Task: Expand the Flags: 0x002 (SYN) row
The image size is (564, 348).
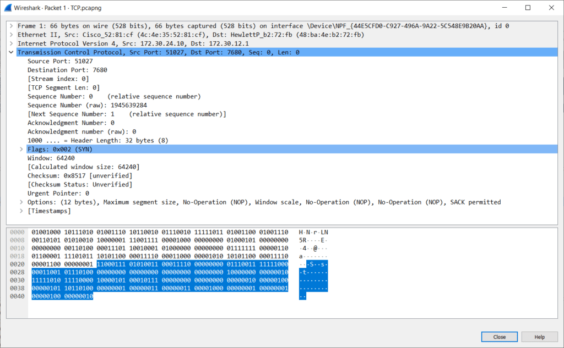Action: coord(21,149)
